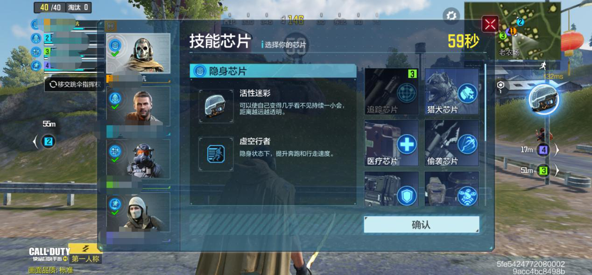Select the skull-masked teammate portrait
The image size is (592, 275).
click(138, 53)
